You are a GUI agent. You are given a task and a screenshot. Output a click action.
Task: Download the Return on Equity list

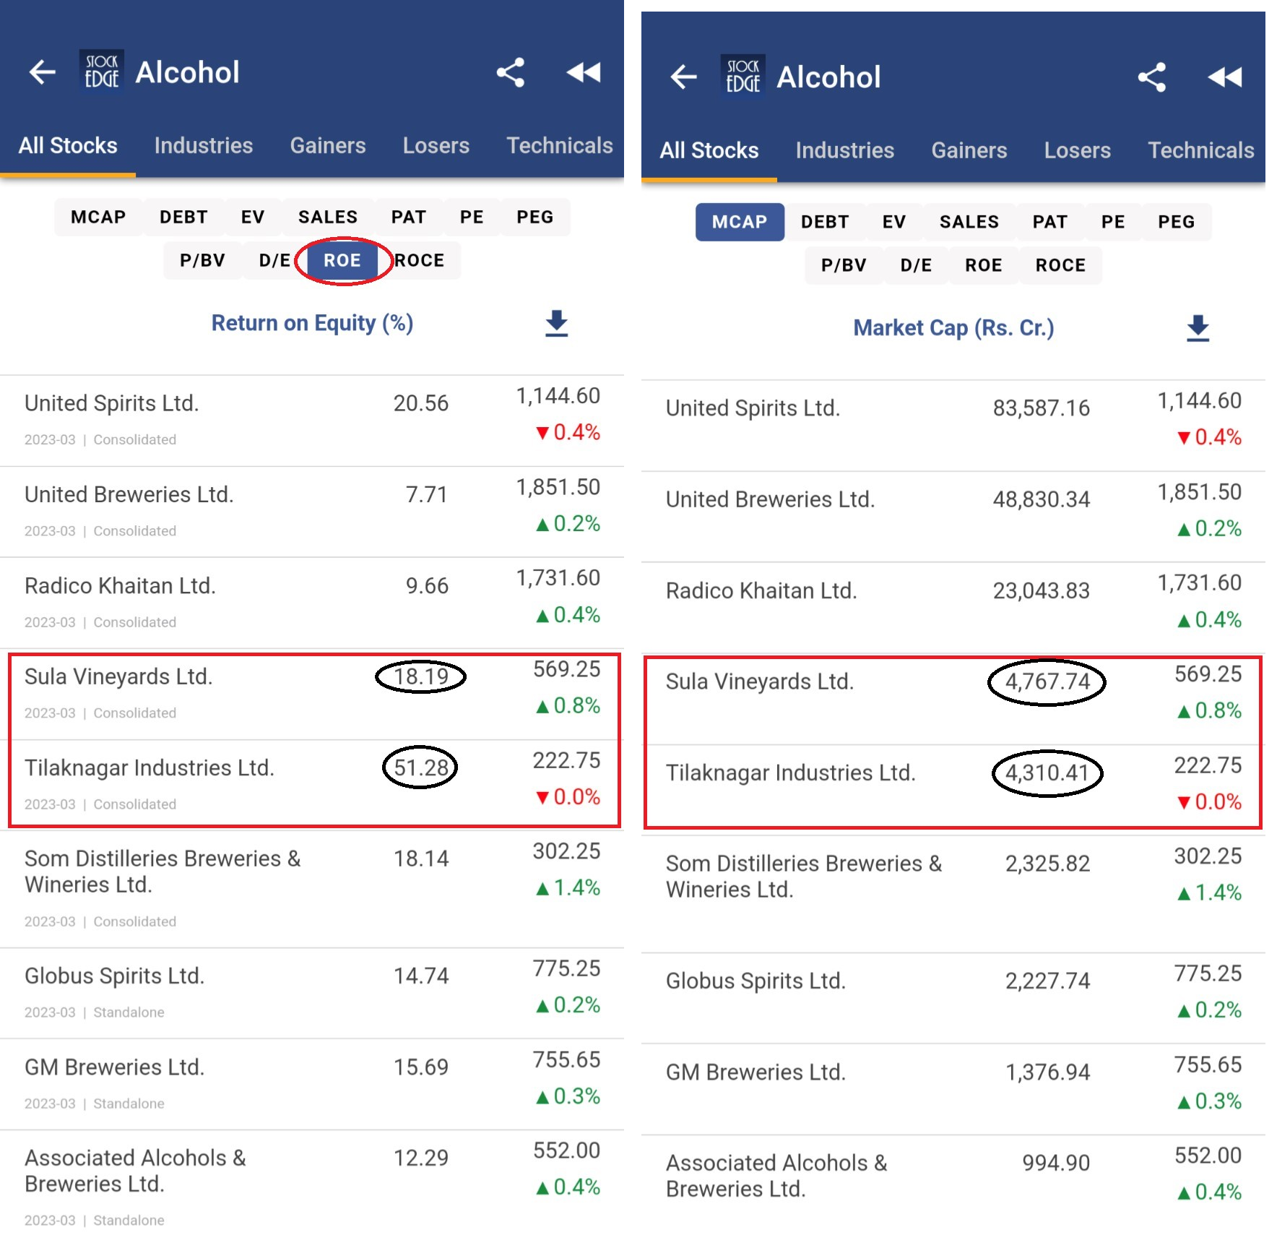click(x=556, y=324)
